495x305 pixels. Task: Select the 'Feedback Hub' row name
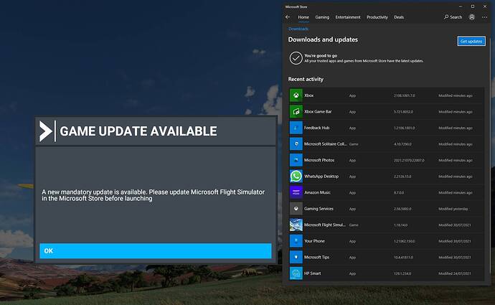pyautogui.click(x=316, y=128)
